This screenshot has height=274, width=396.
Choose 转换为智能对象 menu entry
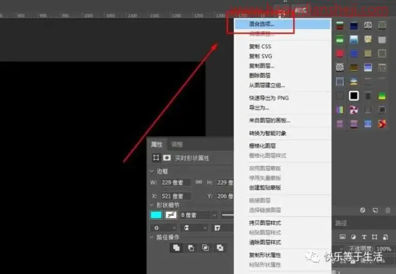coord(267,133)
